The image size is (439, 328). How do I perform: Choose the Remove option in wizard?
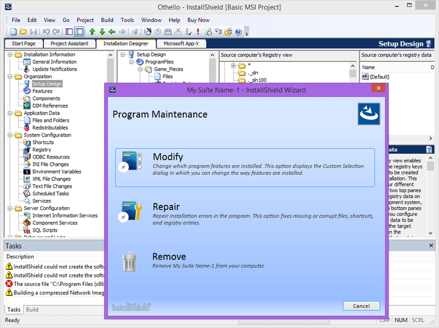click(x=245, y=262)
